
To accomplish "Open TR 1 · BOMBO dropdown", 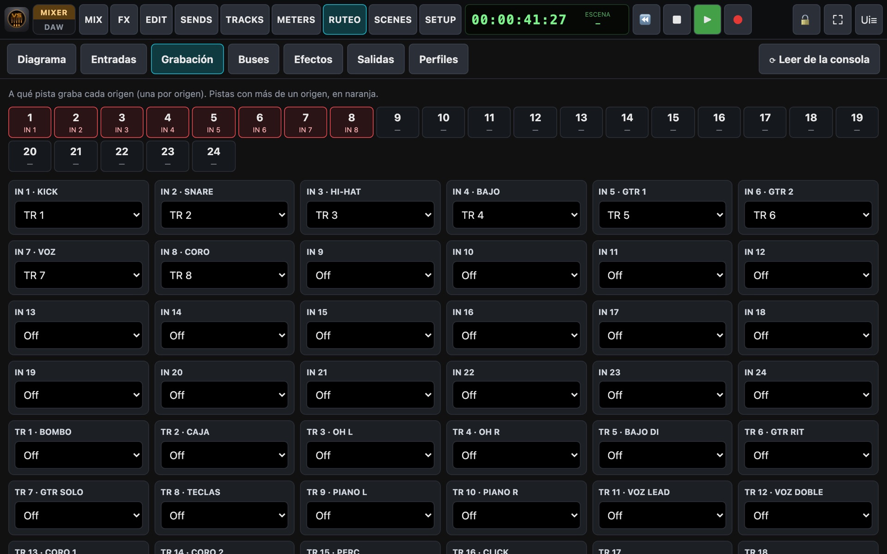I will (79, 455).
